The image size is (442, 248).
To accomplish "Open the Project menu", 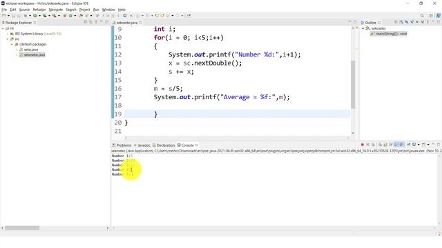I will (84, 10).
